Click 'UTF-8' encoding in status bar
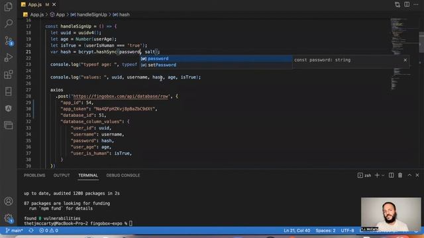The image size is (424, 238). click(x=347, y=231)
